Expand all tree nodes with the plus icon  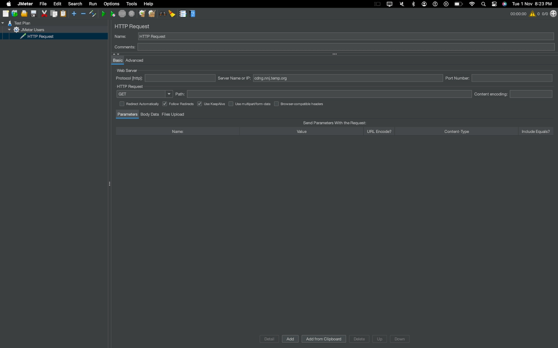coord(74,14)
